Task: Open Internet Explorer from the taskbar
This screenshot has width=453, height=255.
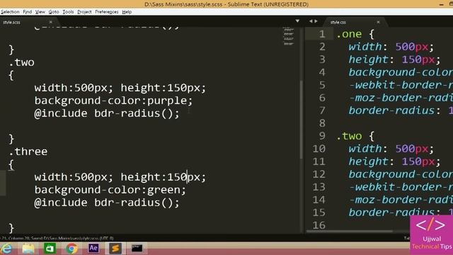Action: pos(6,249)
